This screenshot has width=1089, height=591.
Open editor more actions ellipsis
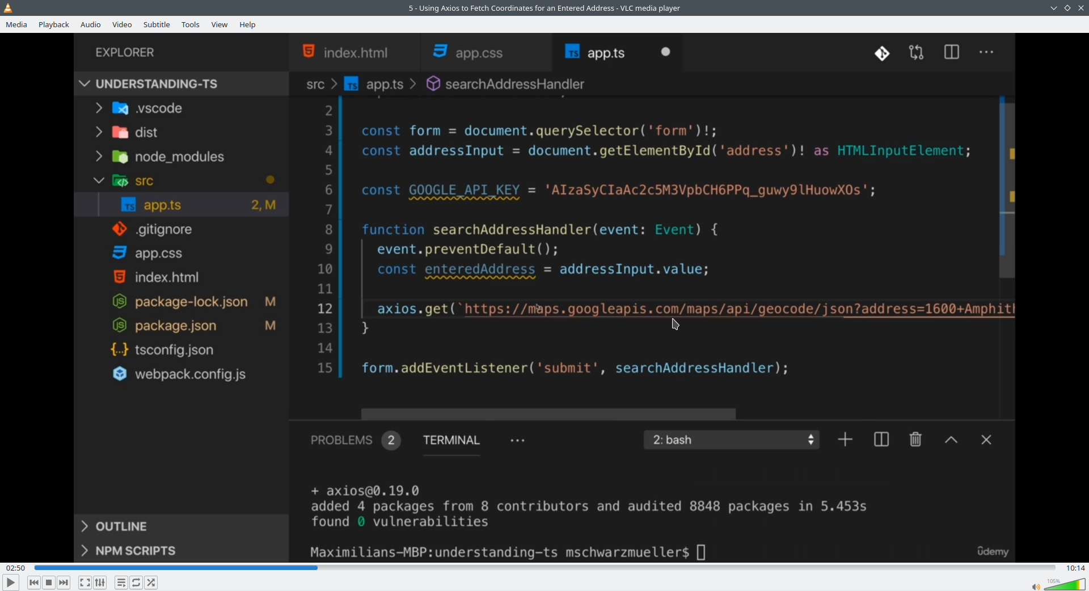click(x=986, y=52)
